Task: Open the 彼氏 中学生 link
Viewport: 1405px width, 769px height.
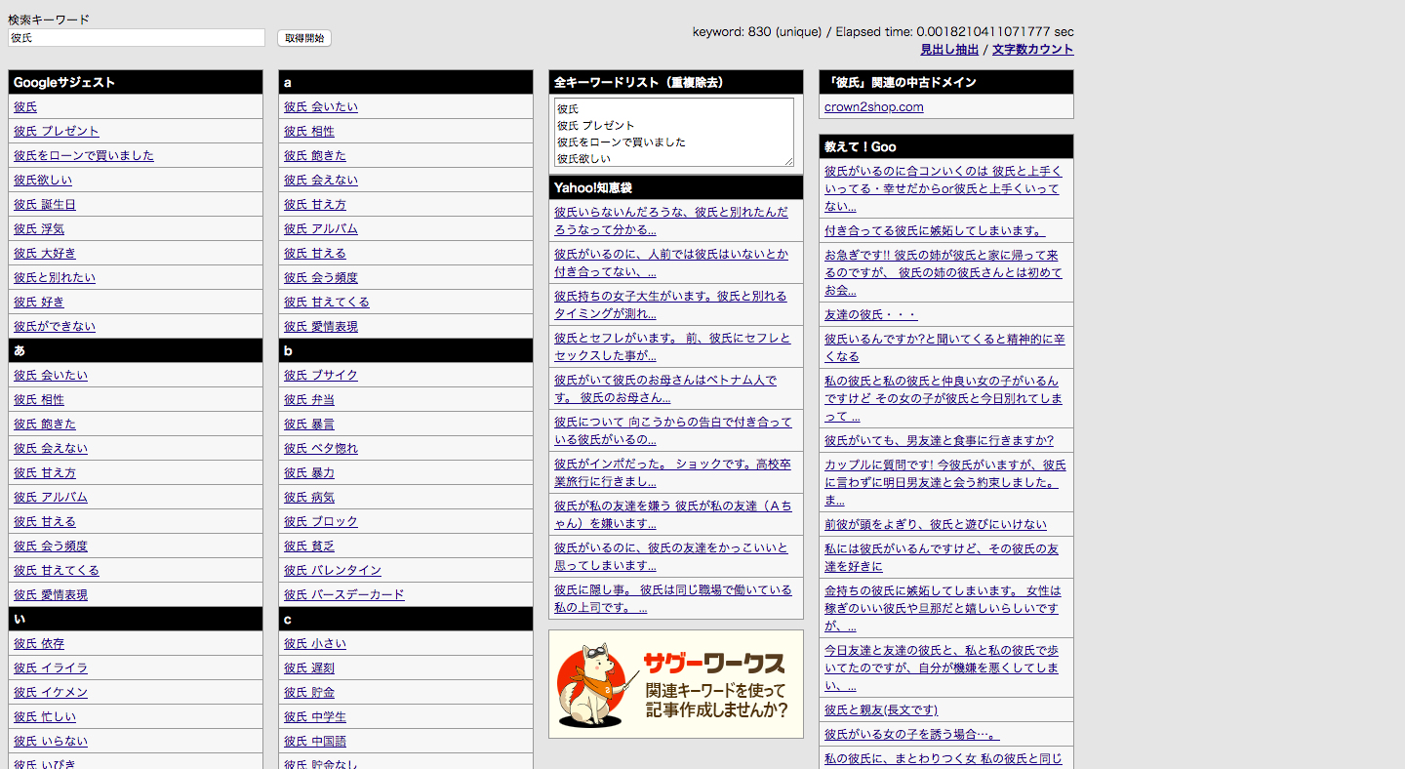Action: pyautogui.click(x=315, y=716)
